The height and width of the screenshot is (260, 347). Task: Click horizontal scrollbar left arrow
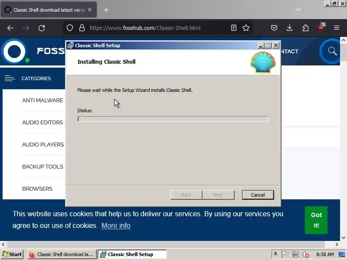[x=3, y=244]
